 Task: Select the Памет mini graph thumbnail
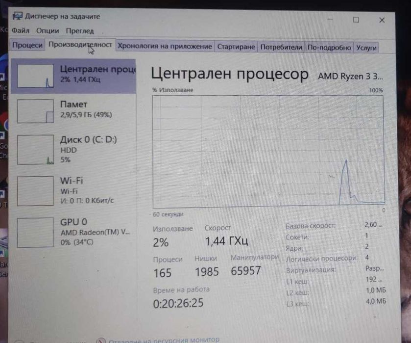click(35, 111)
